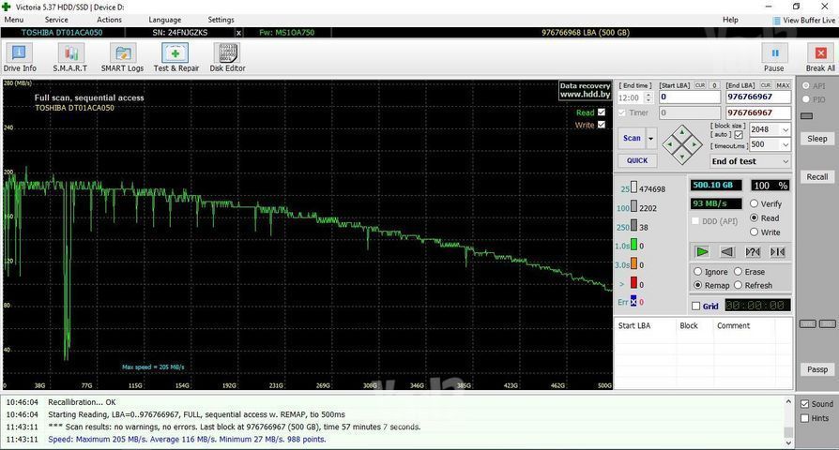Click the green 1.0s block indicator
The width and height of the screenshot is (839, 450).
[633, 245]
